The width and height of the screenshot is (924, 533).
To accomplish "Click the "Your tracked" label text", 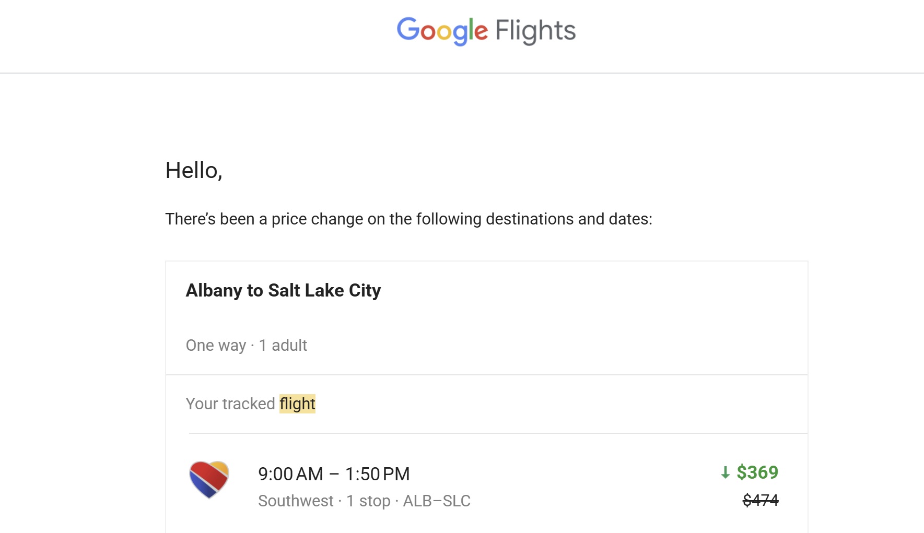I will click(x=230, y=404).
